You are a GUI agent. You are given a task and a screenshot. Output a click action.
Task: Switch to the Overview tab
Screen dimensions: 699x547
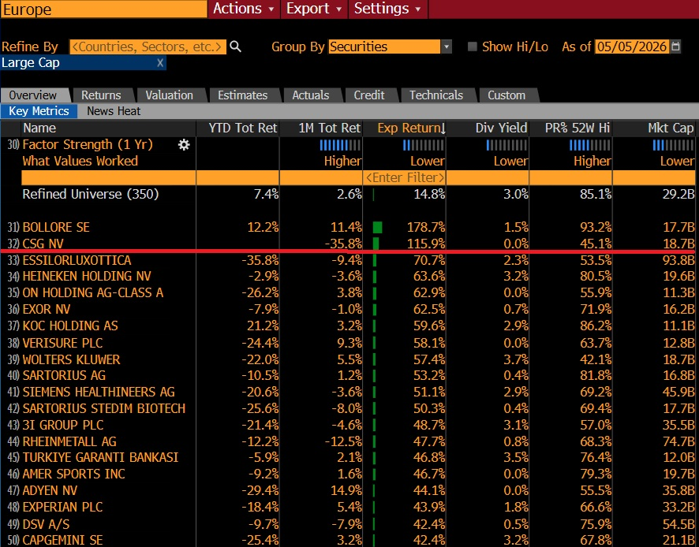pyautogui.click(x=33, y=95)
